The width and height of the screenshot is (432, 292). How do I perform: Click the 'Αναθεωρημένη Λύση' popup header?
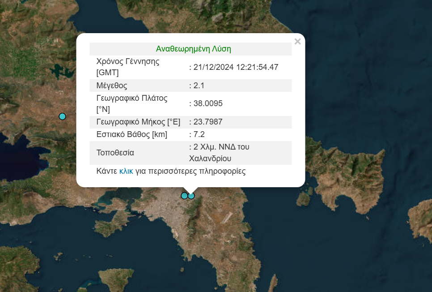coord(193,49)
